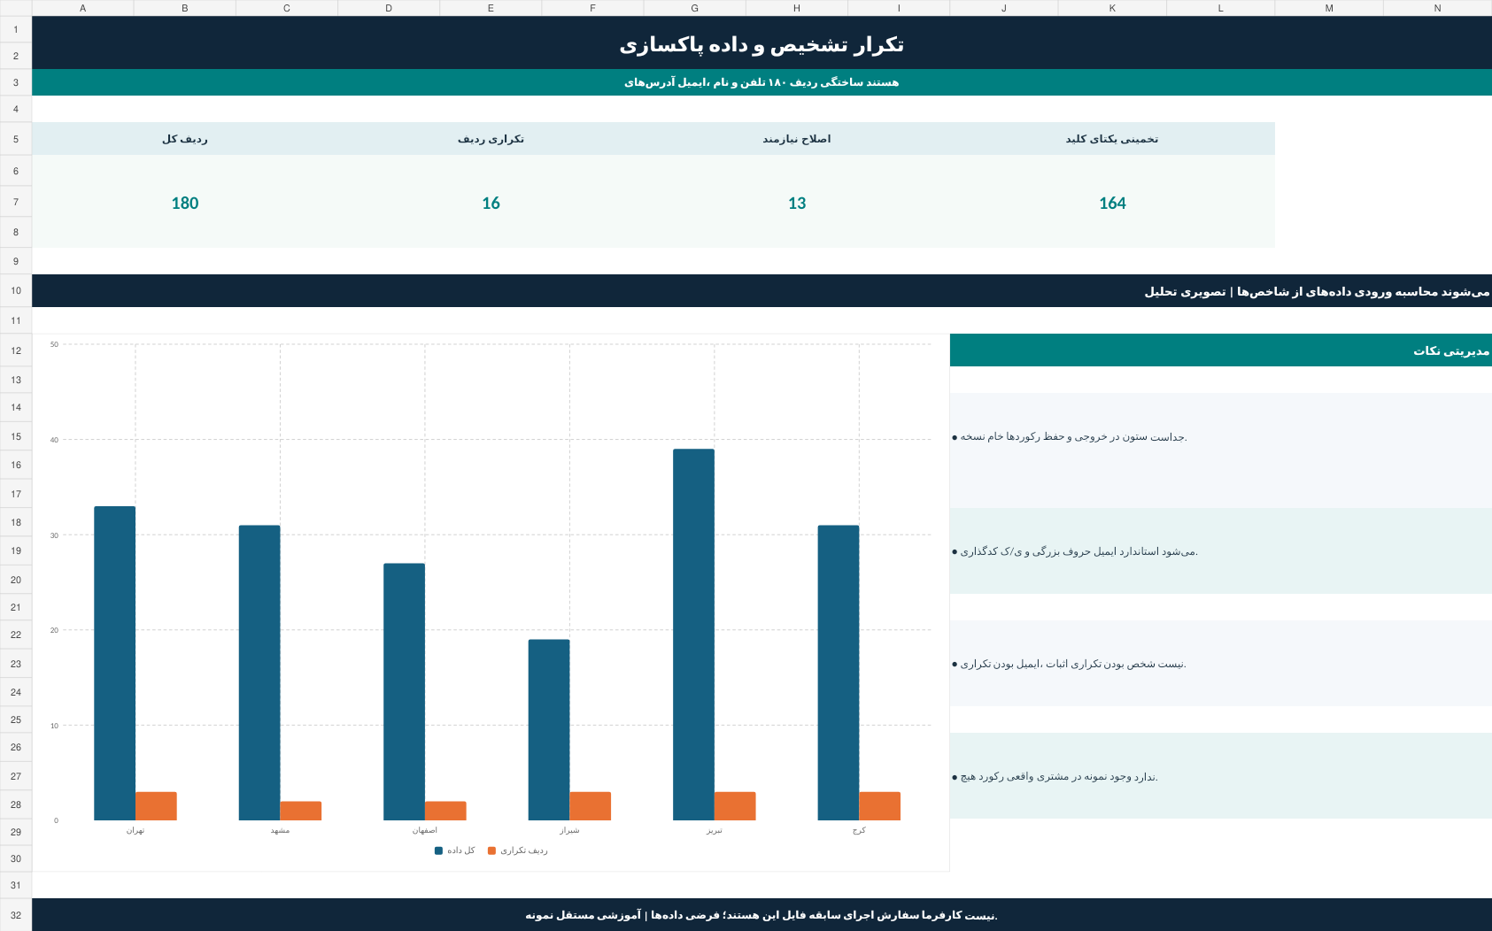Click the orange bar for اصفهان
Image resolution: width=1492 pixels, height=931 pixels.
pos(445,811)
